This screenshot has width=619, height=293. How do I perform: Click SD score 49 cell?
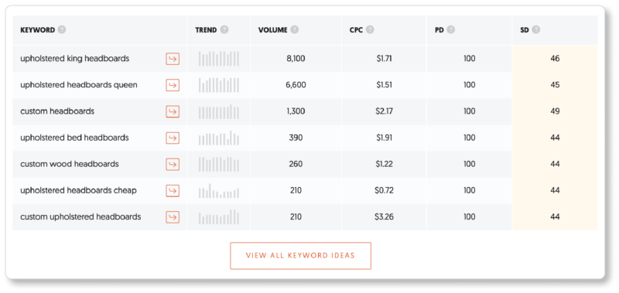pos(555,111)
